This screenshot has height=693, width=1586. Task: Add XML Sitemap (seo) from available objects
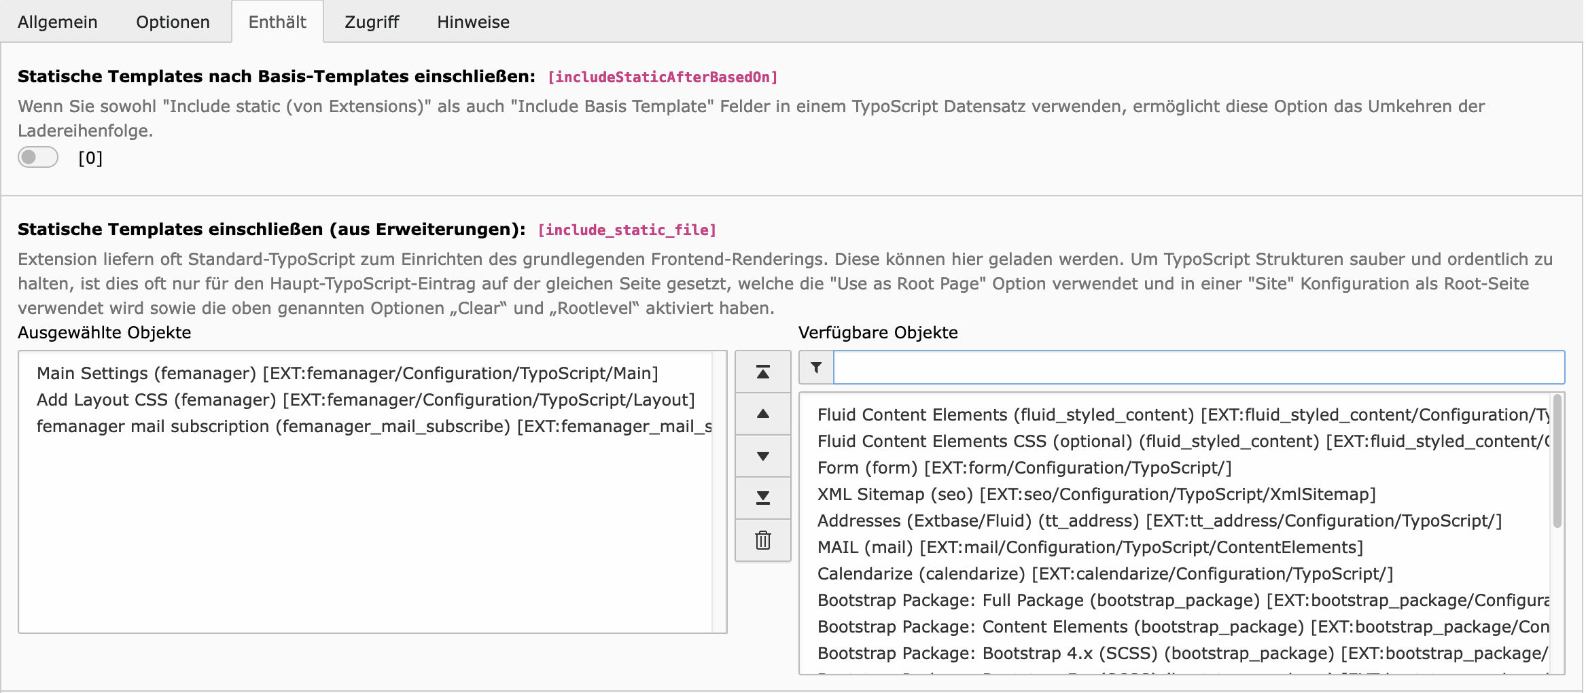1096,494
